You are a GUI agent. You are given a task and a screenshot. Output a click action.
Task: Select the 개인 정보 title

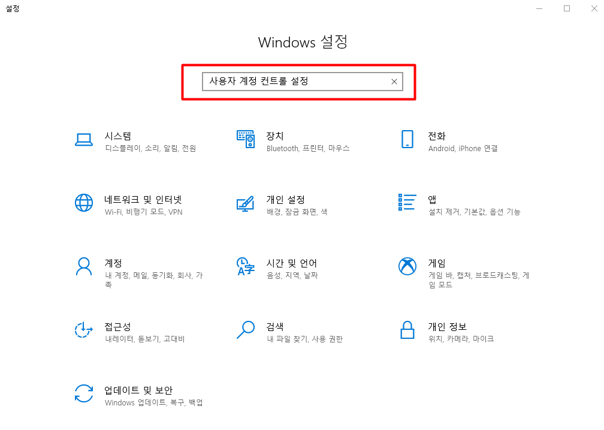pos(447,327)
